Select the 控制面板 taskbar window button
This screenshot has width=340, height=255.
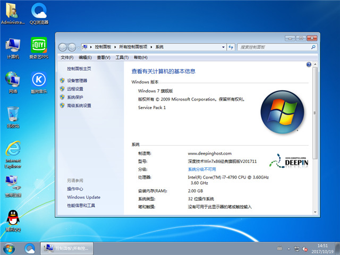[x=67, y=249]
